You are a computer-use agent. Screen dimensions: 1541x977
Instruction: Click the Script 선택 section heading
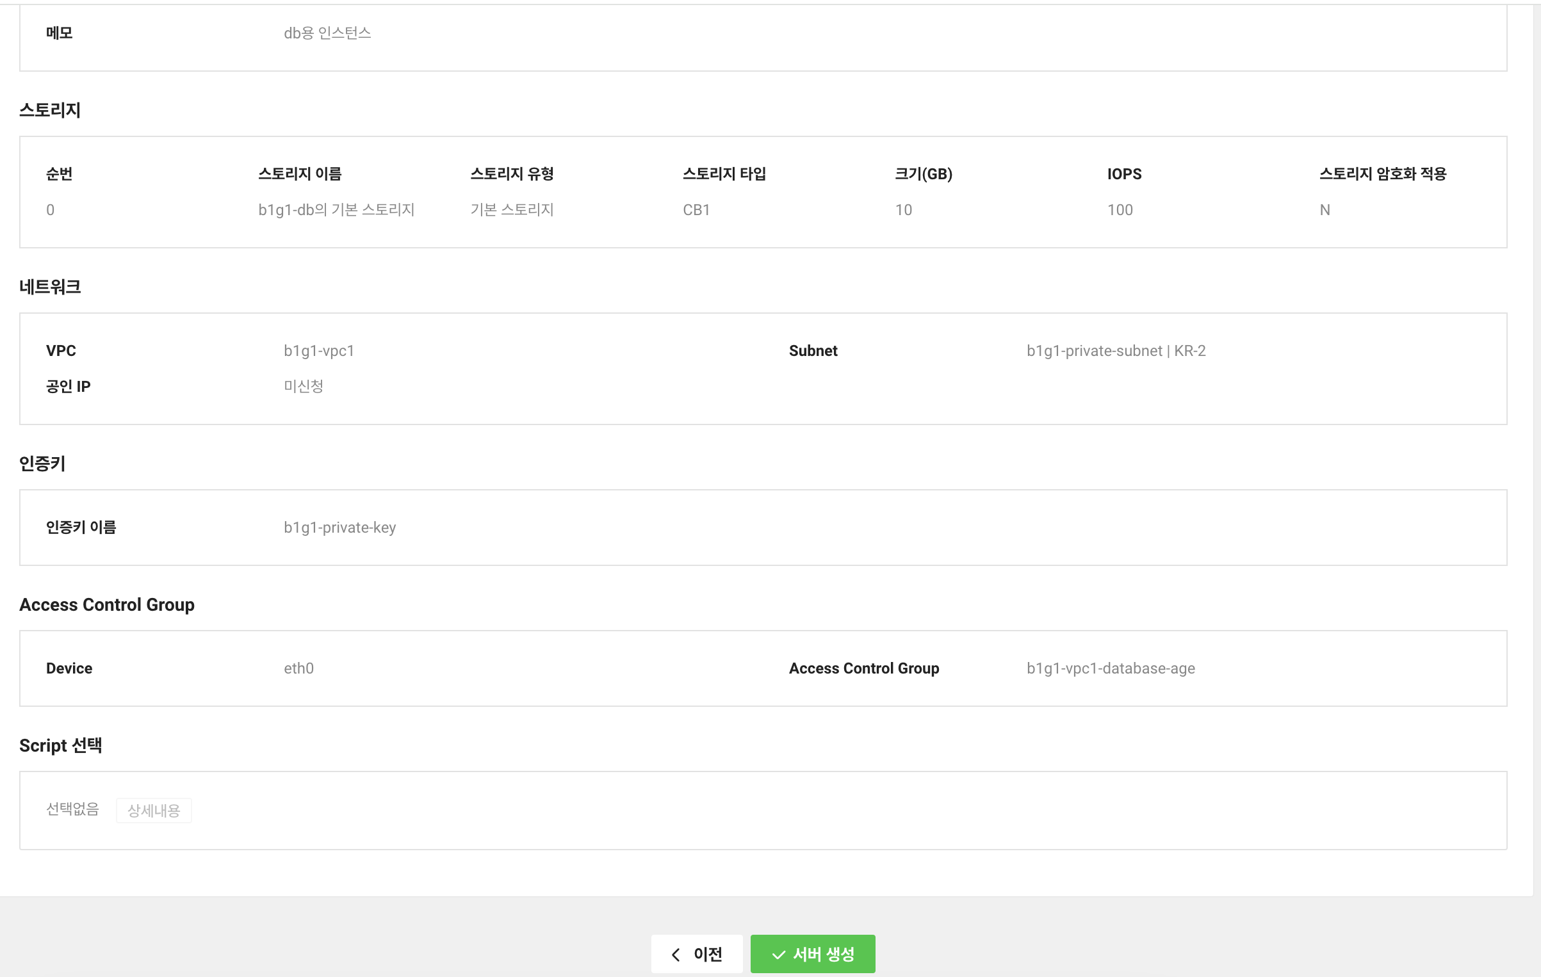click(x=61, y=745)
